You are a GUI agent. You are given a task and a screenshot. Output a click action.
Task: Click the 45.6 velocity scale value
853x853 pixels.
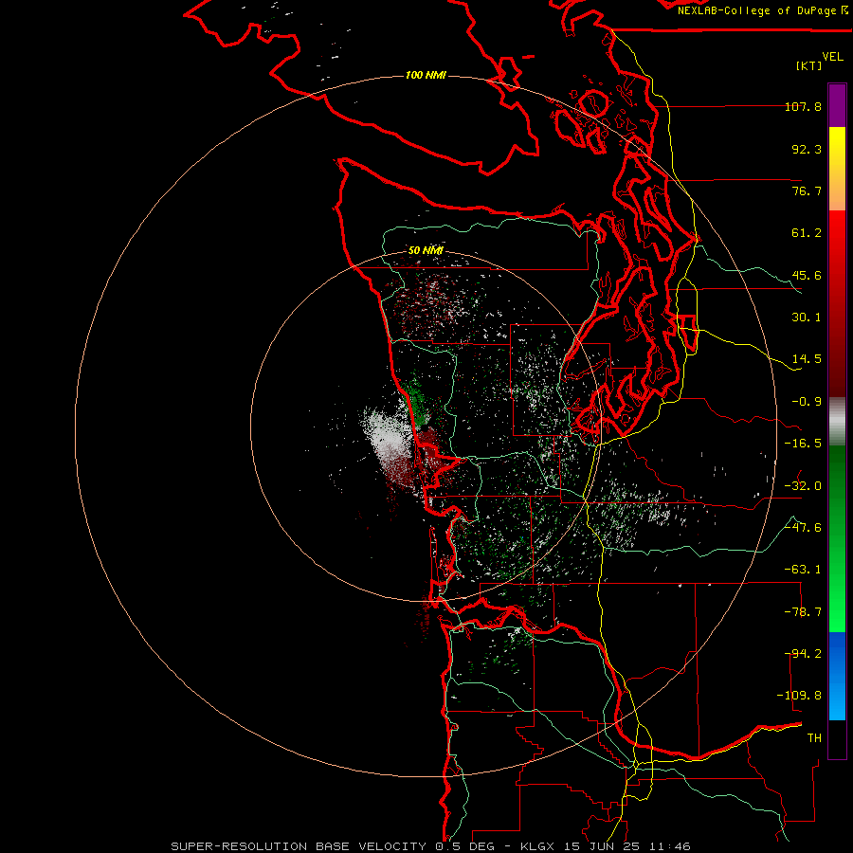[x=807, y=275]
